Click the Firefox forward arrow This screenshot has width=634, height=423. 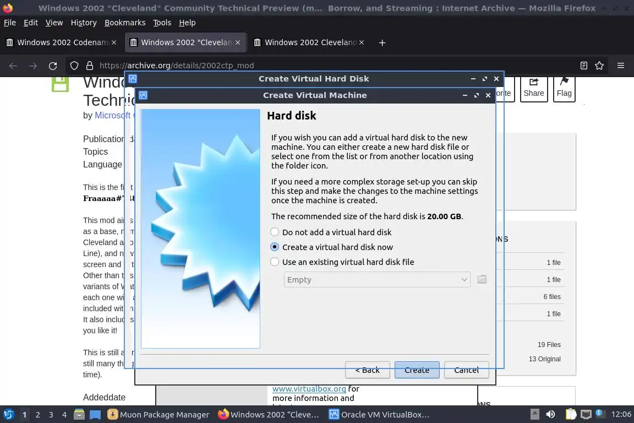pos(33,66)
